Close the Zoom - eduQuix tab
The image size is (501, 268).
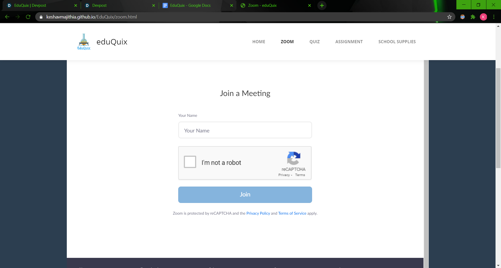tap(309, 5)
